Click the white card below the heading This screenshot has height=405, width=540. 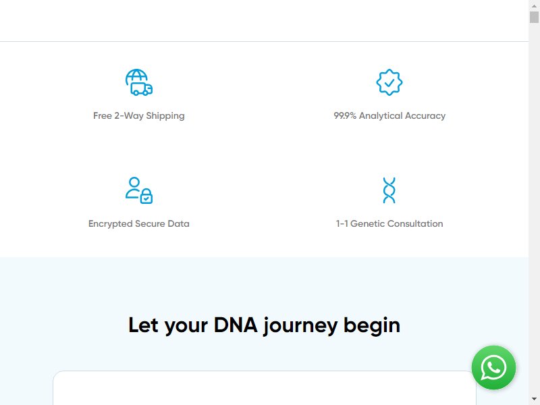(x=265, y=387)
